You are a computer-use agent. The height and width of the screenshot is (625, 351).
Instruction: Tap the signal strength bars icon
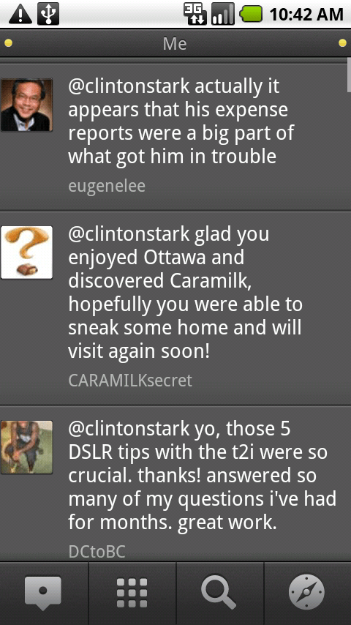coord(223,14)
